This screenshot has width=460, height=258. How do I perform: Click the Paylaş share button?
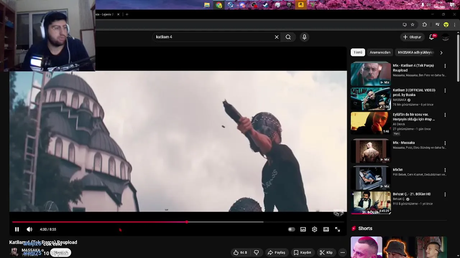(x=276, y=253)
